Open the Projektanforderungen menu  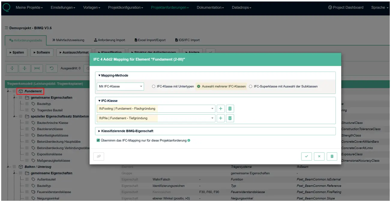click(x=170, y=7)
